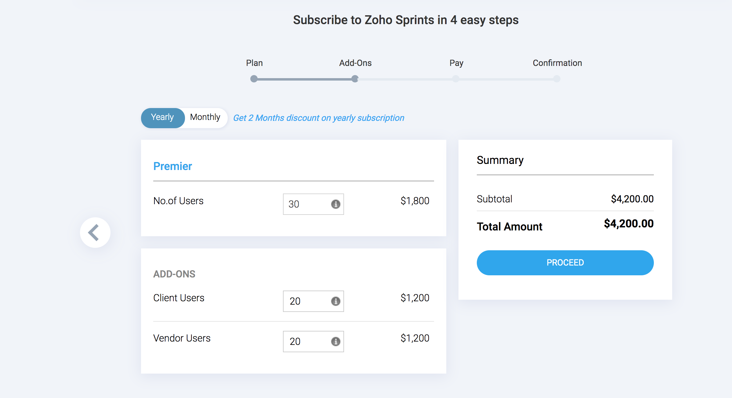Click the Subscribe to Zoho Sprints heading
The image size is (732, 398).
point(406,20)
